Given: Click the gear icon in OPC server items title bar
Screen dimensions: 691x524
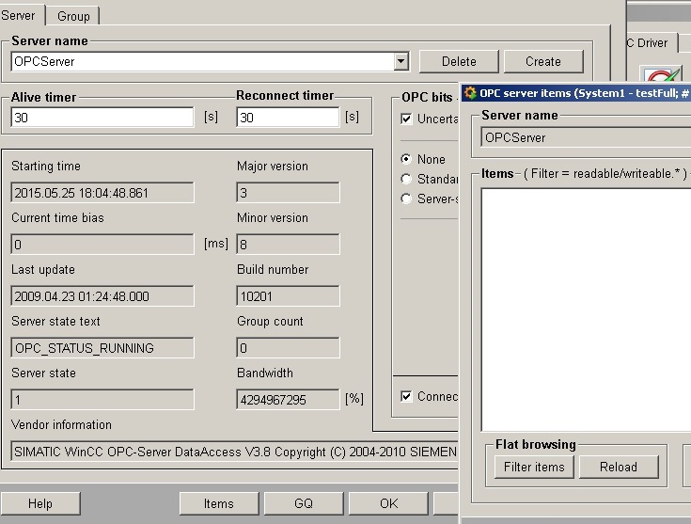Looking at the screenshot, I should pos(470,93).
